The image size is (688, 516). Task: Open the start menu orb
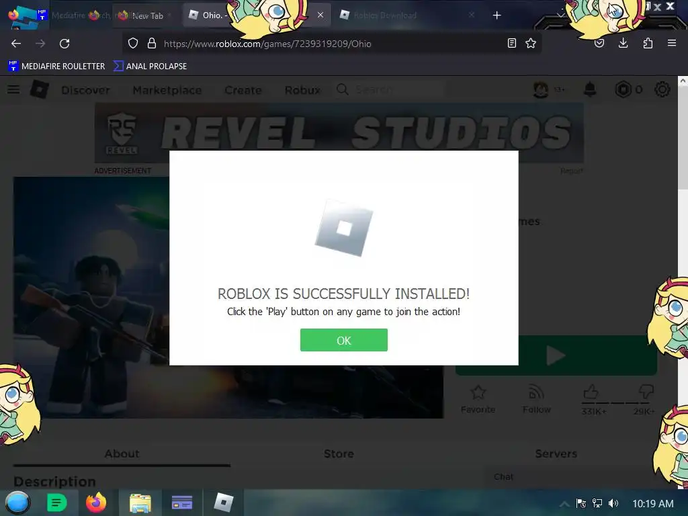click(17, 503)
